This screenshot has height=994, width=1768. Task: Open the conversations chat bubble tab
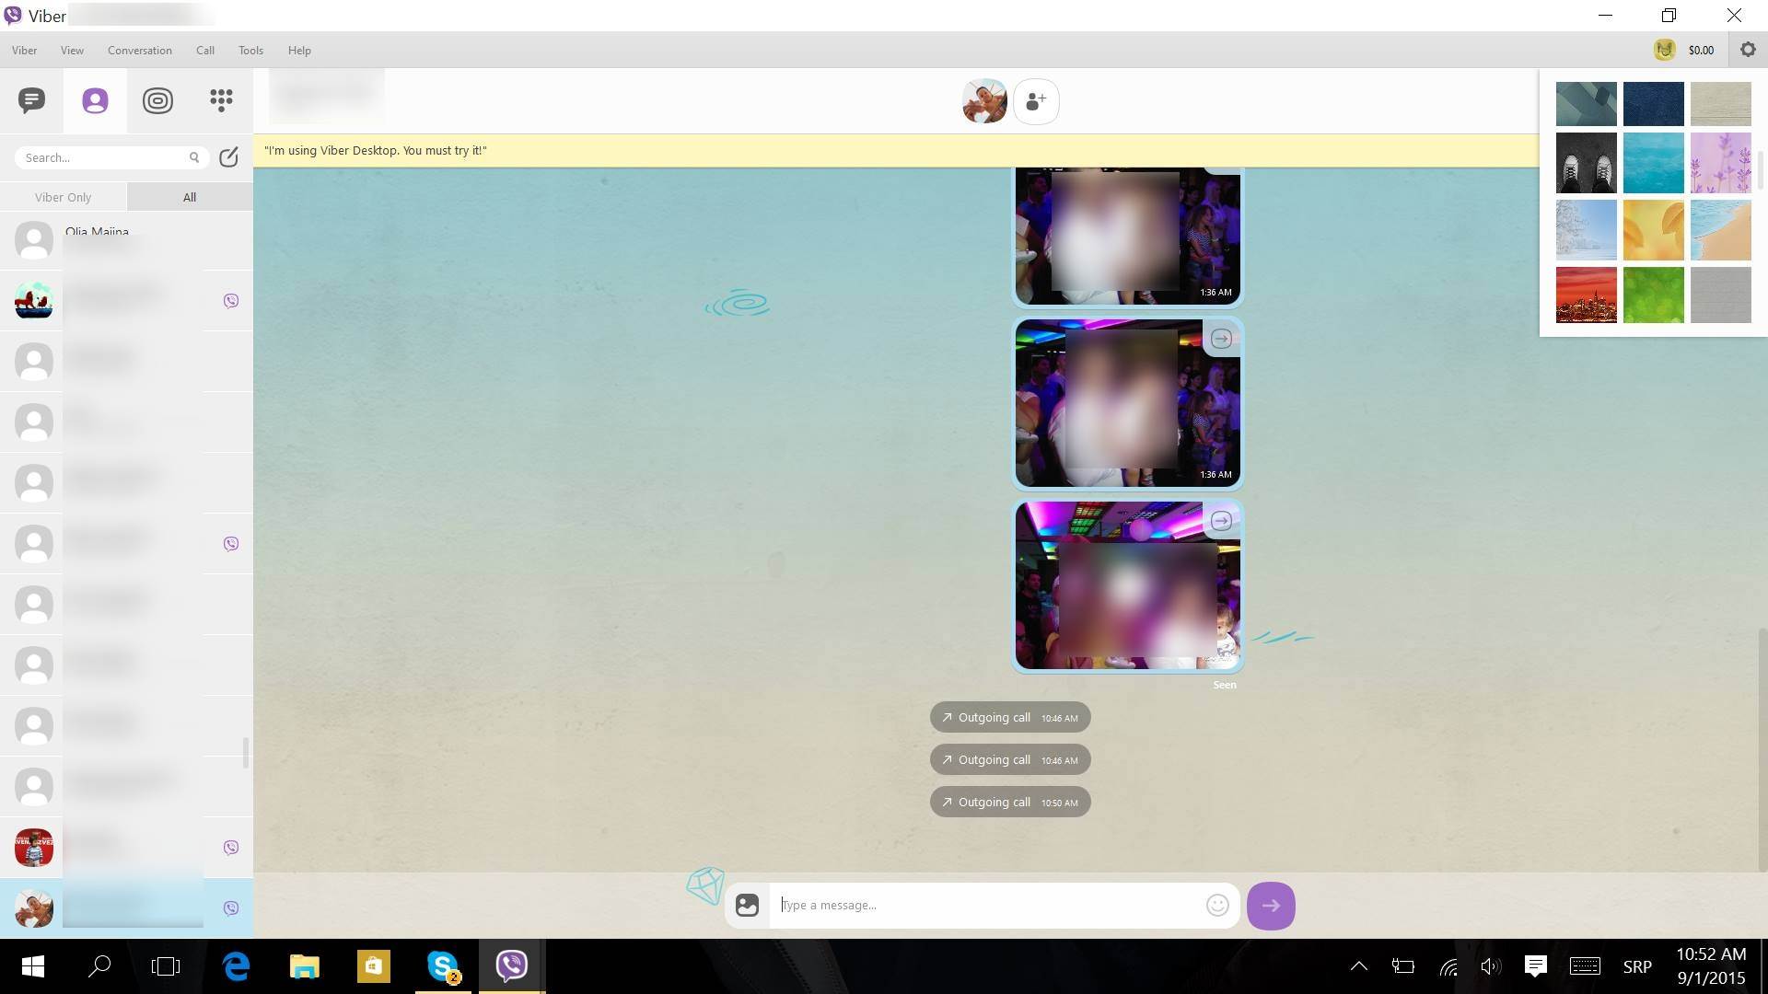point(31,100)
